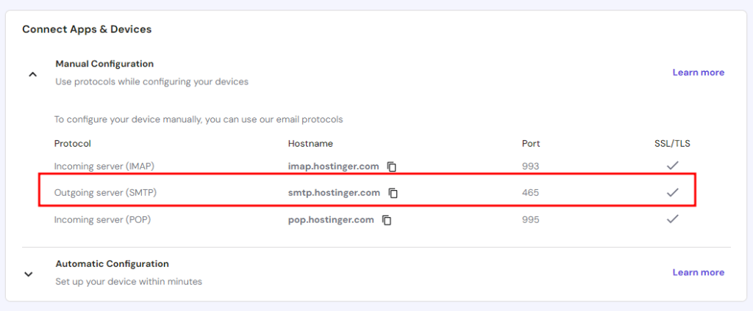Copy the imap.hostinger.com hostname
The width and height of the screenshot is (753, 311).
coord(392,167)
